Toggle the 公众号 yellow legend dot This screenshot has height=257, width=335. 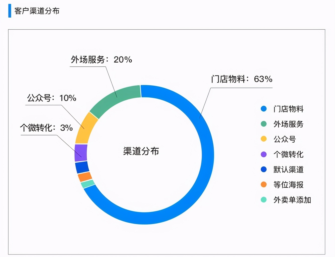[263, 139]
